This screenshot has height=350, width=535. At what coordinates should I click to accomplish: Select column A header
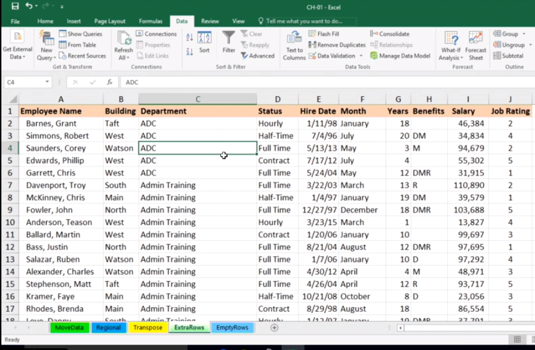click(x=61, y=99)
